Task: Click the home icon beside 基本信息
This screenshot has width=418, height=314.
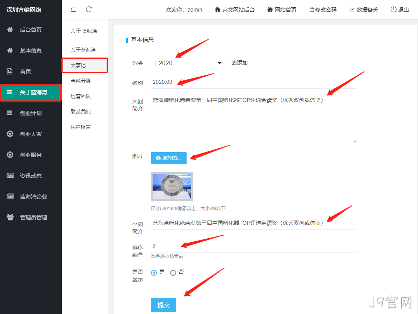Action: tap(10, 50)
